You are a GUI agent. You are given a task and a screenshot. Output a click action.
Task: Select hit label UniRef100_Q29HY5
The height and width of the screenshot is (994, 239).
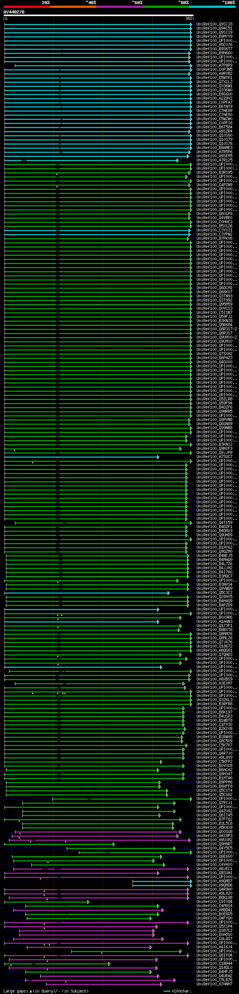[x=214, y=597]
